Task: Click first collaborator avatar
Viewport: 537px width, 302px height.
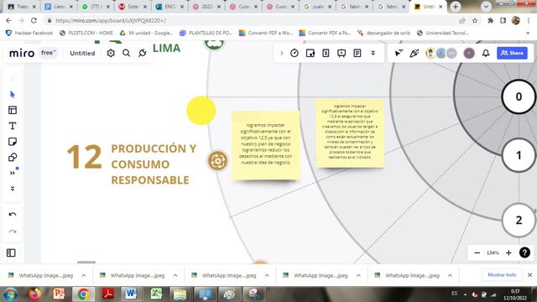Action: tap(430, 53)
